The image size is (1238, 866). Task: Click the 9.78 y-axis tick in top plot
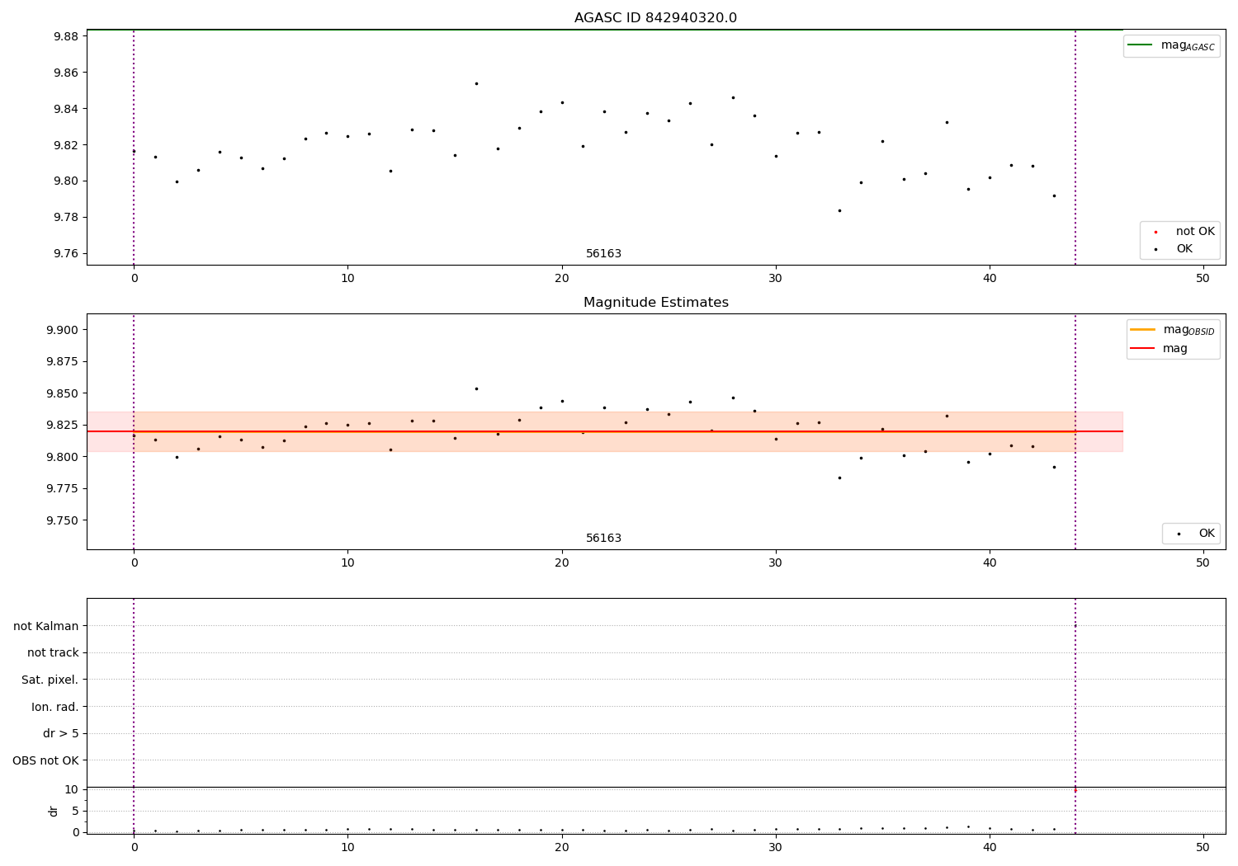(65, 218)
